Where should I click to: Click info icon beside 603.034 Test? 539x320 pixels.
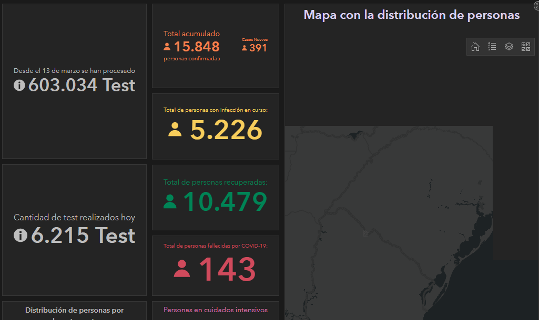(x=19, y=86)
